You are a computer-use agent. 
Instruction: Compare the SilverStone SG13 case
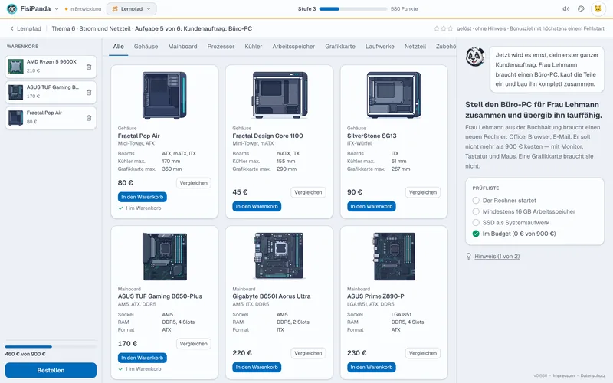pos(423,192)
